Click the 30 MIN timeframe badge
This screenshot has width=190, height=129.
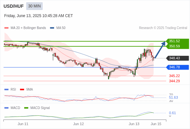[34, 6]
